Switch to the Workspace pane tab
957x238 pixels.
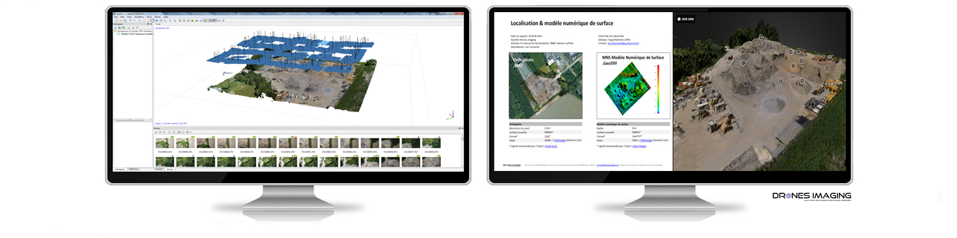point(119,169)
